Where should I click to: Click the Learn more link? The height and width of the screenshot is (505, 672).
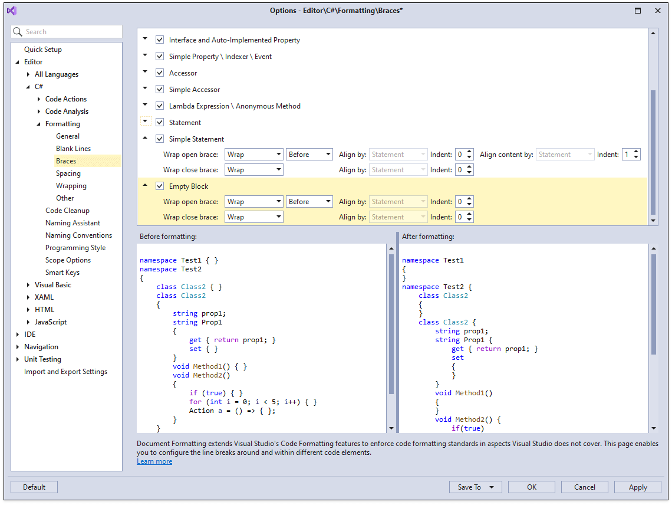click(x=154, y=461)
